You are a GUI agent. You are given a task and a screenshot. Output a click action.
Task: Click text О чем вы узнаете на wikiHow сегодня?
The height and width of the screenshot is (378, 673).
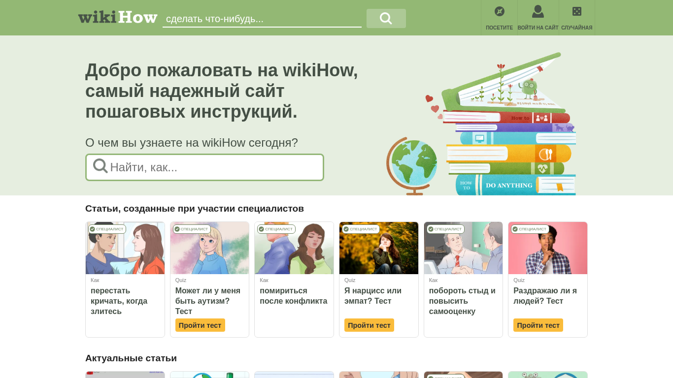pos(192,143)
